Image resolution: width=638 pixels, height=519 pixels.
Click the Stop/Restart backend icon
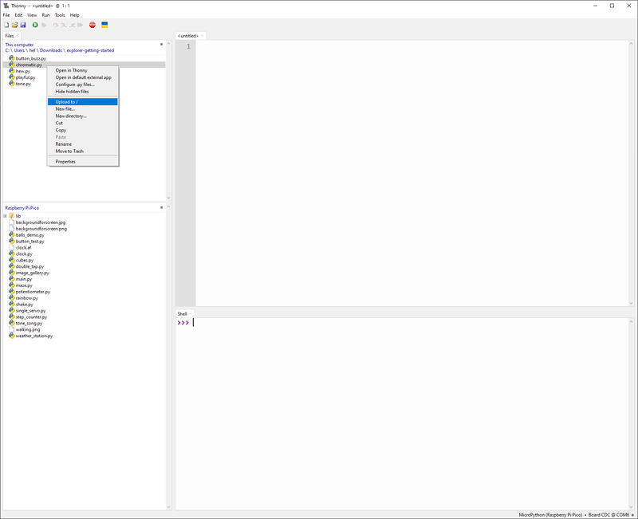[93, 25]
